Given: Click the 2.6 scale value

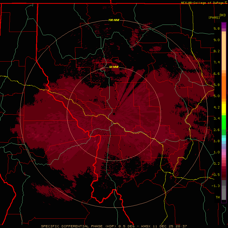Looking at the screenshot, I should point(217,130).
